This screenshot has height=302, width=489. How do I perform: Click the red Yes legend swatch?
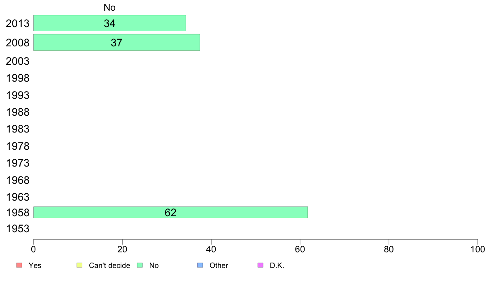(x=19, y=265)
